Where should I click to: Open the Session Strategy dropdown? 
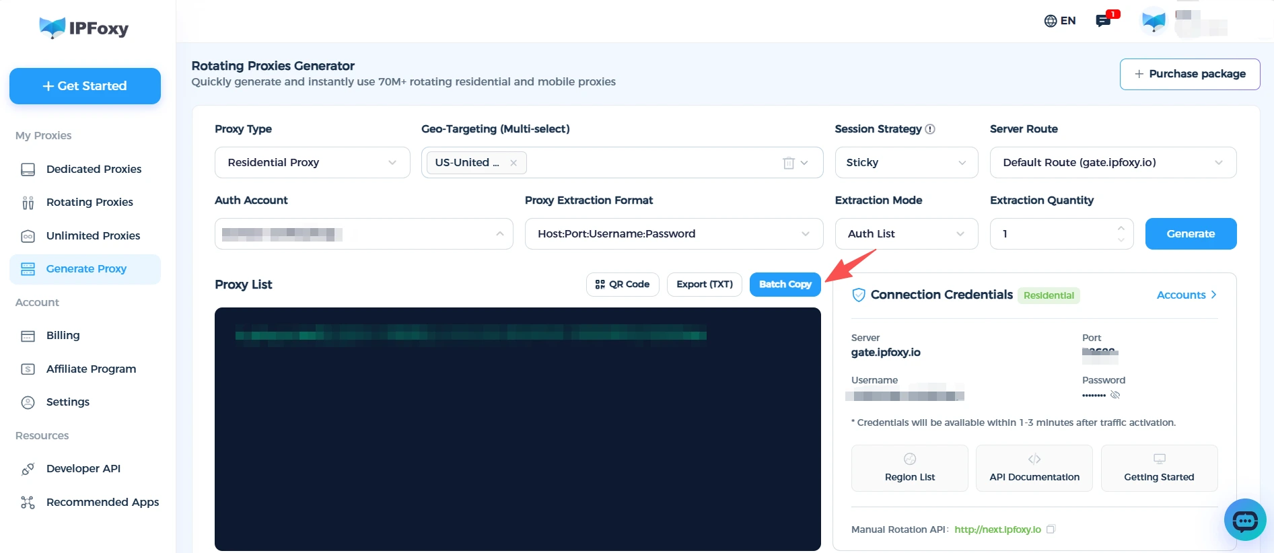click(907, 163)
